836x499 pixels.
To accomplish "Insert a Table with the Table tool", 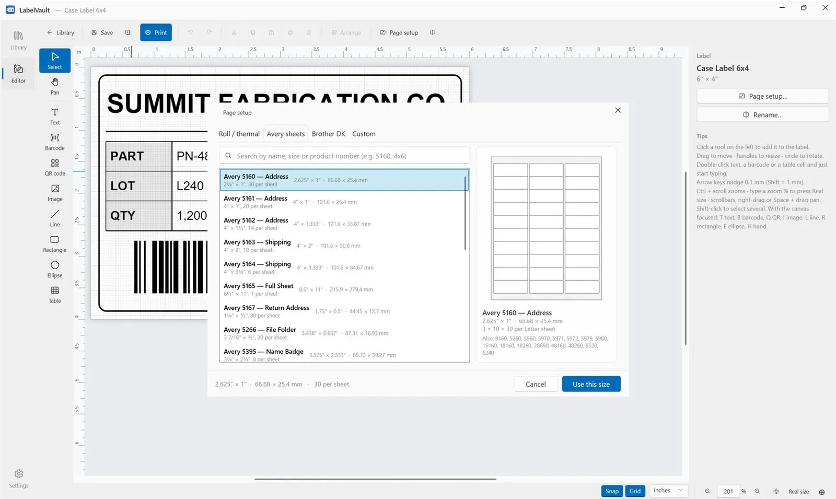I will (x=55, y=295).
